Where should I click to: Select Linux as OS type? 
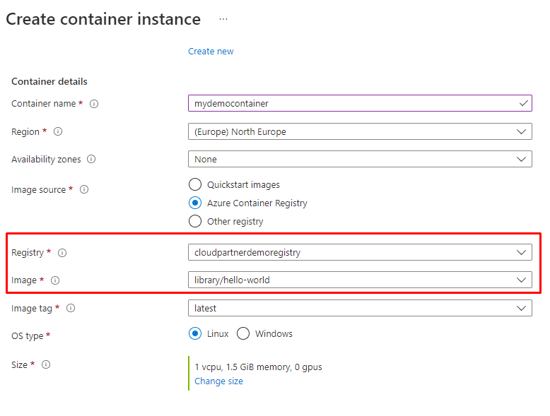[195, 333]
